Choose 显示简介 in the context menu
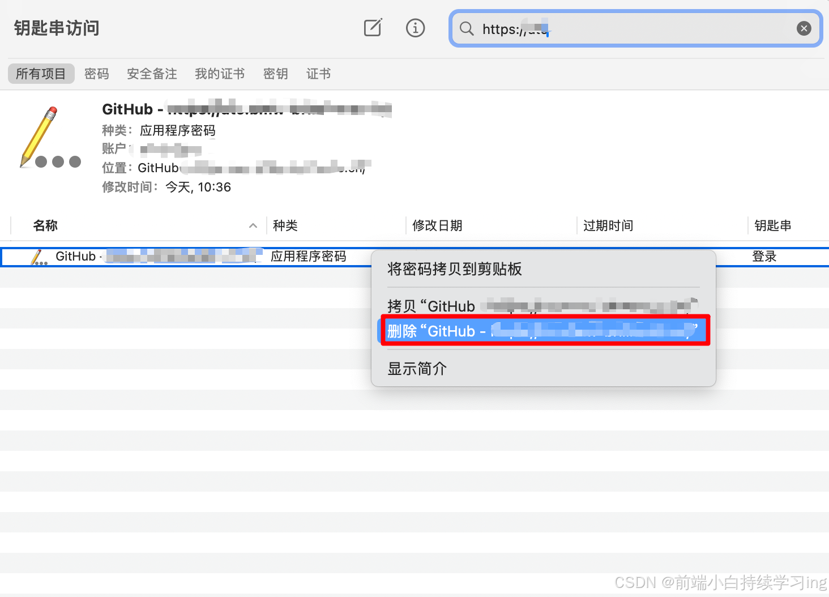Viewport: 829px width, 597px height. coord(417,369)
